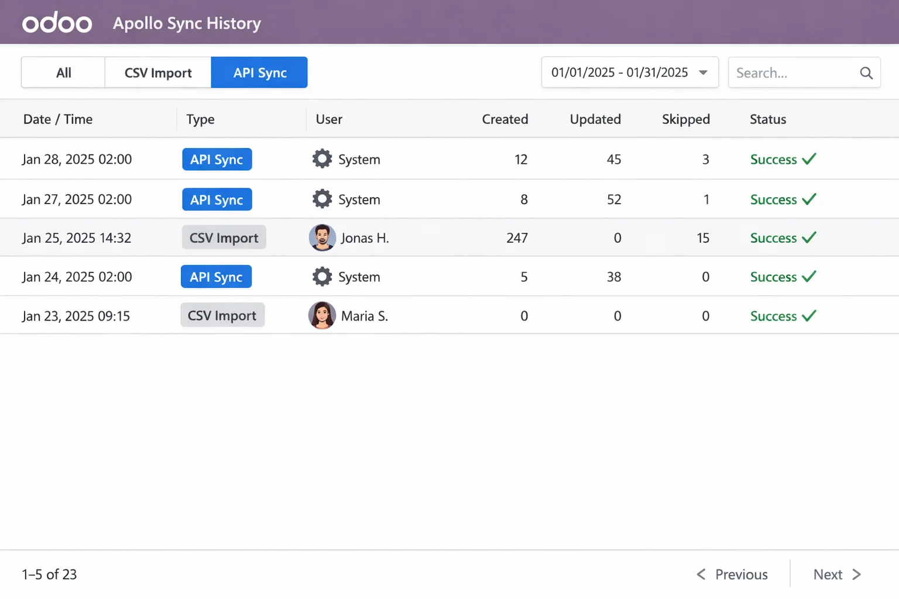Viewport: 899px width, 599px height.
Task: Click the Jonas H. user name
Action: tap(365, 238)
